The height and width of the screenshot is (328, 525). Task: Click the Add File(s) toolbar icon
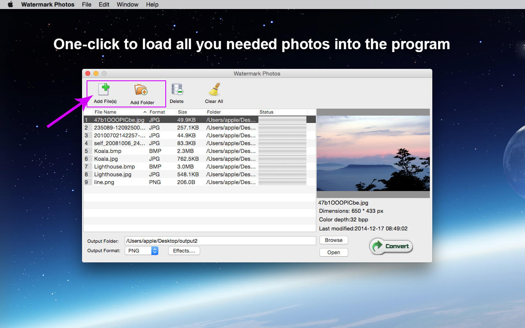[105, 90]
